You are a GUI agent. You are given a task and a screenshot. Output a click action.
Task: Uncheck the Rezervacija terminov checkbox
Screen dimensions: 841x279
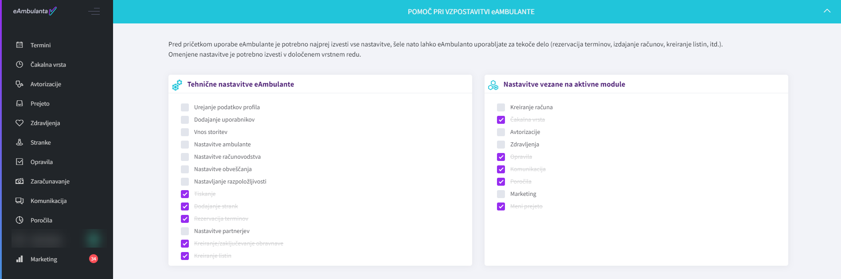[185, 219]
